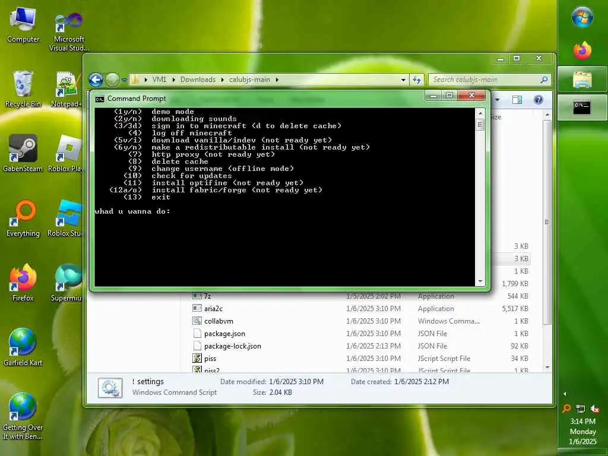This screenshot has width=608, height=456.
Task: Click the 5,517 KB size cell
Action: (515, 309)
